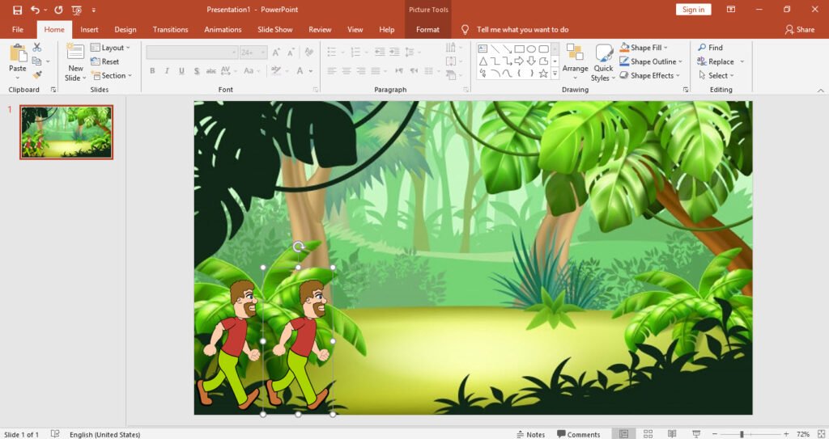Screen dimensions: 829x439
Task: Open the File menu
Action: click(x=18, y=30)
